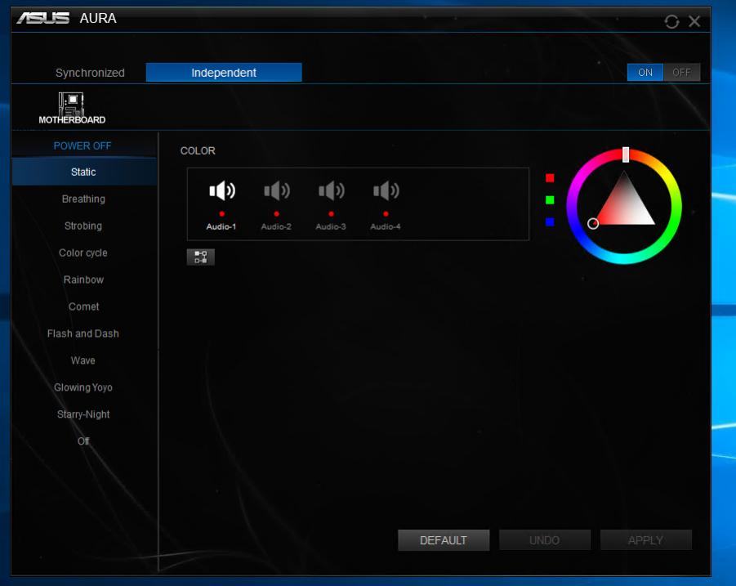736x586 pixels.
Task: Pick the blue preset color swatch
Action: coord(550,221)
